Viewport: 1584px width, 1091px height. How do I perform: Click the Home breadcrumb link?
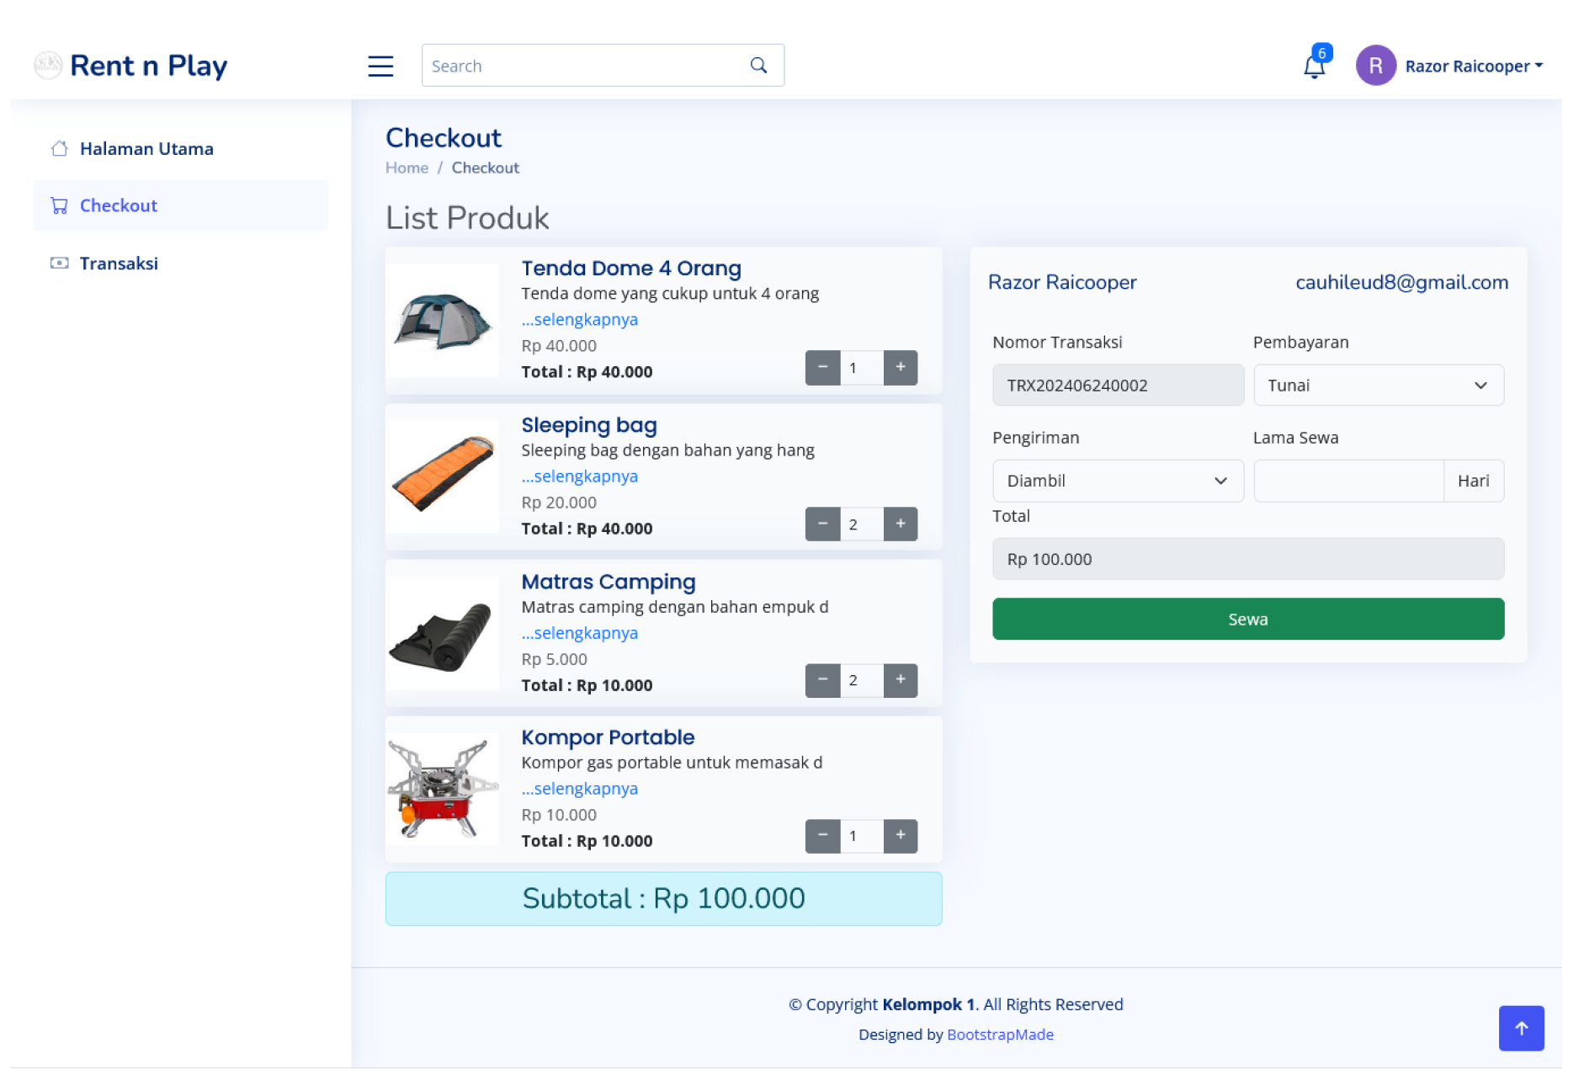pos(407,168)
